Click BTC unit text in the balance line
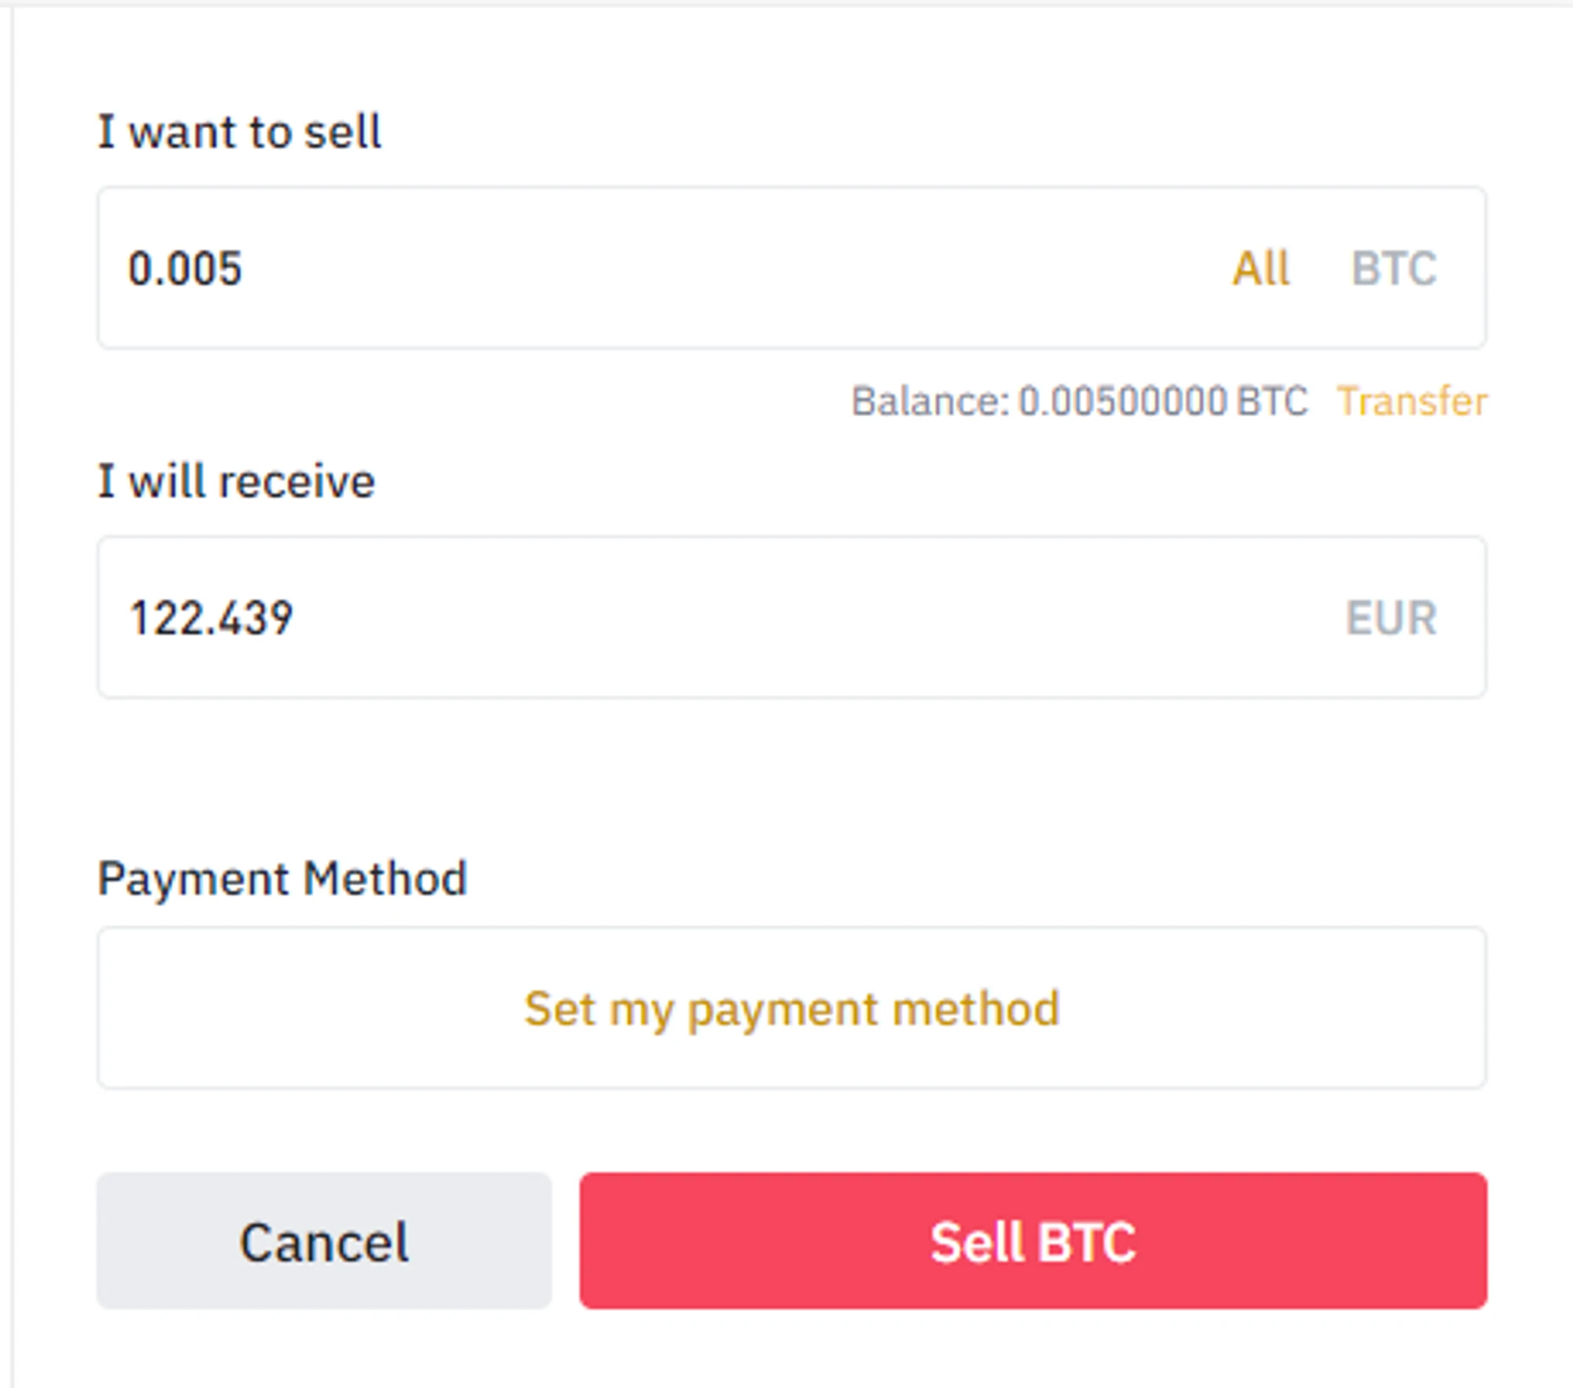1573x1388 pixels. click(1272, 402)
